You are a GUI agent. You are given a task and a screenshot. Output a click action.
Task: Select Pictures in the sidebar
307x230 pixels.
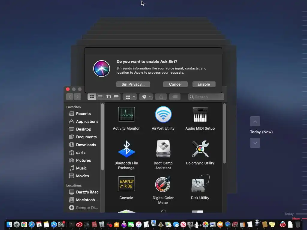(x=83, y=161)
